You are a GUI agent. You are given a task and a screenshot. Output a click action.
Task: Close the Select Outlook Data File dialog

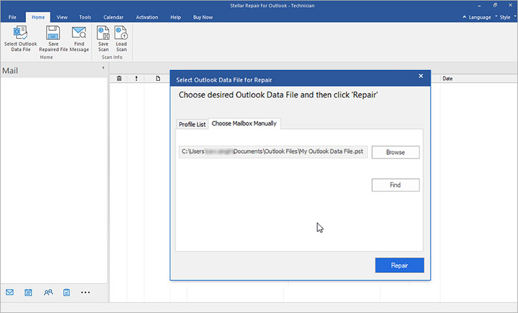click(421, 76)
